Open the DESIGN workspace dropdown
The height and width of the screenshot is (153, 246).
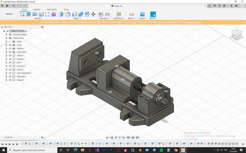10,14
